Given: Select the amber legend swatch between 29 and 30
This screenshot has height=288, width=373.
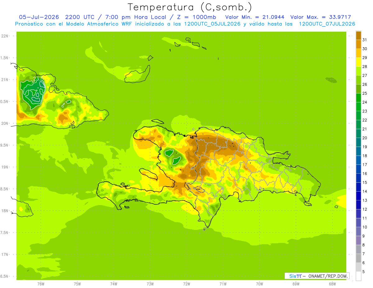Looking at the screenshot, I should click(359, 53).
